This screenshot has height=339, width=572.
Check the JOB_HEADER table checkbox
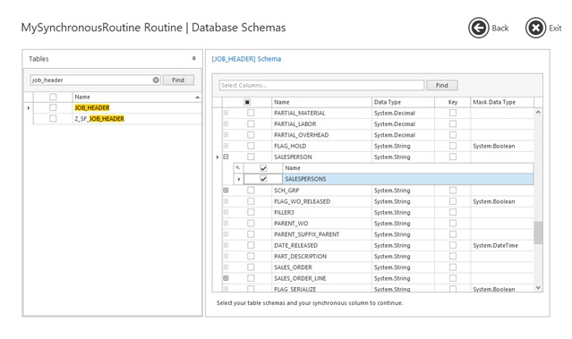click(53, 107)
